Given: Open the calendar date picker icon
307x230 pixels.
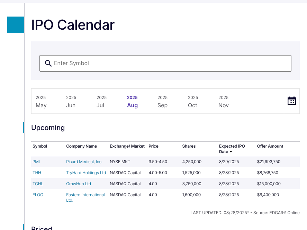Looking at the screenshot, I should (291, 101).
